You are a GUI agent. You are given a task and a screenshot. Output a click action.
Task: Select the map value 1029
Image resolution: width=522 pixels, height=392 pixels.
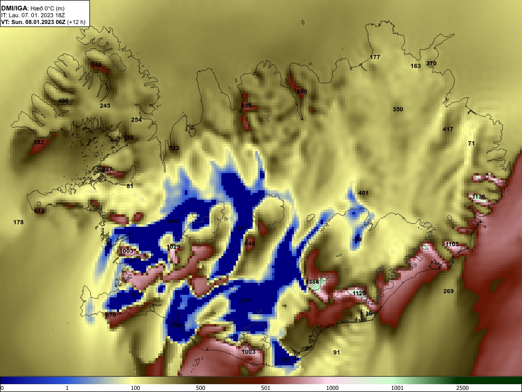173,247
